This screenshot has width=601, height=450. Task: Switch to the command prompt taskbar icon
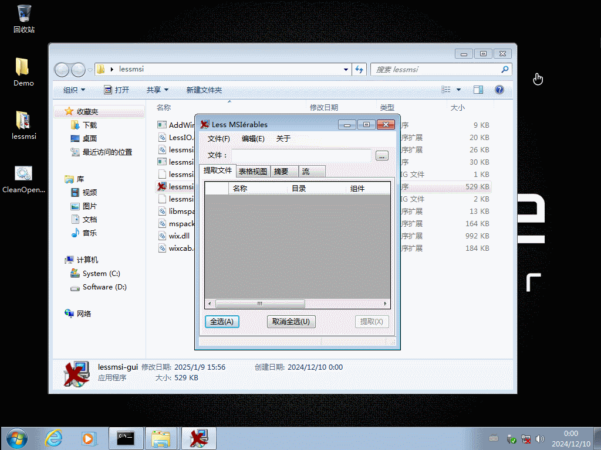(x=126, y=438)
